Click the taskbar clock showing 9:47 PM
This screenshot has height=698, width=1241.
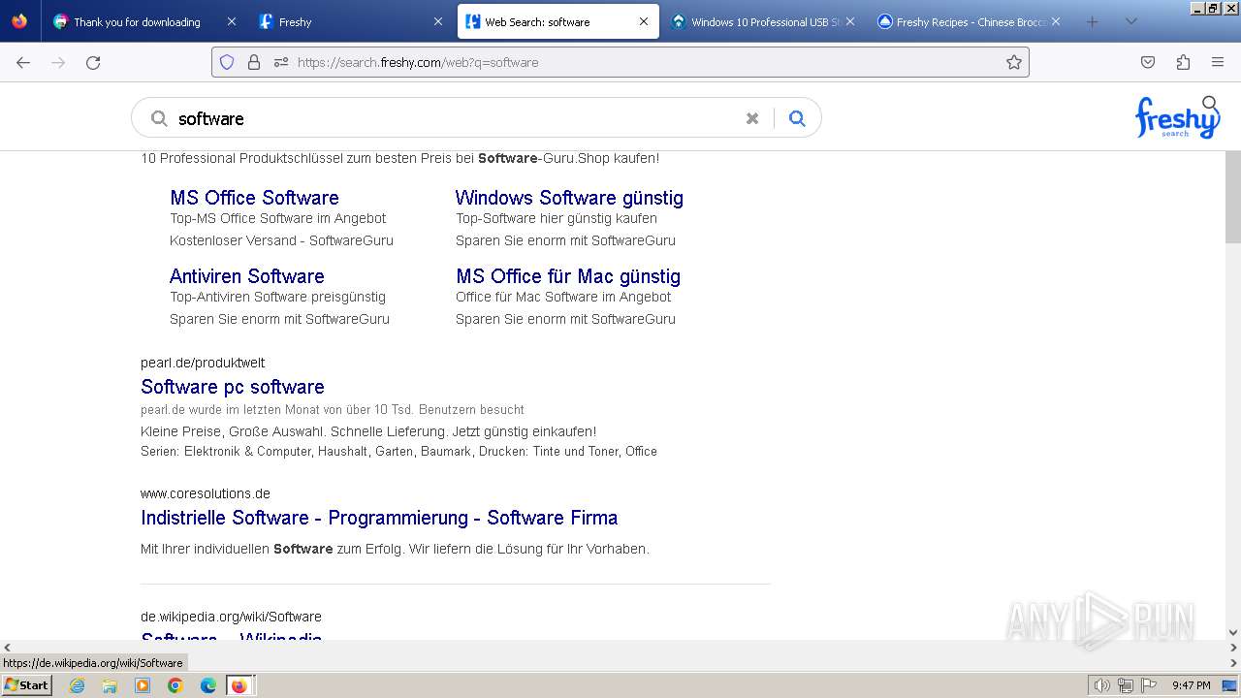coord(1191,685)
